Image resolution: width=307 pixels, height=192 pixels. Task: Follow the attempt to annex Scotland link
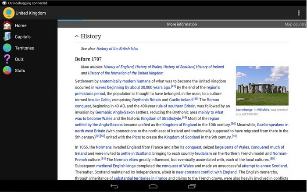264,166
